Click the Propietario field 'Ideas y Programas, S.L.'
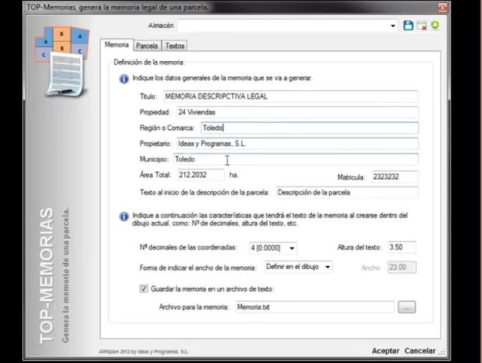482x363 pixels. point(297,144)
